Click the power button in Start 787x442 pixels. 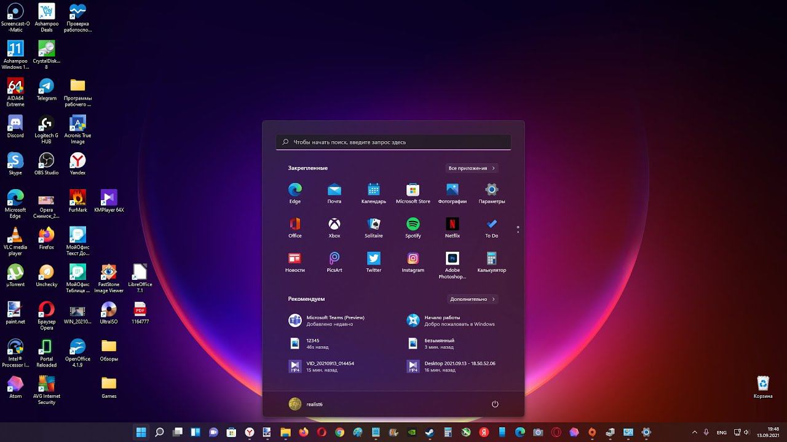click(x=495, y=404)
